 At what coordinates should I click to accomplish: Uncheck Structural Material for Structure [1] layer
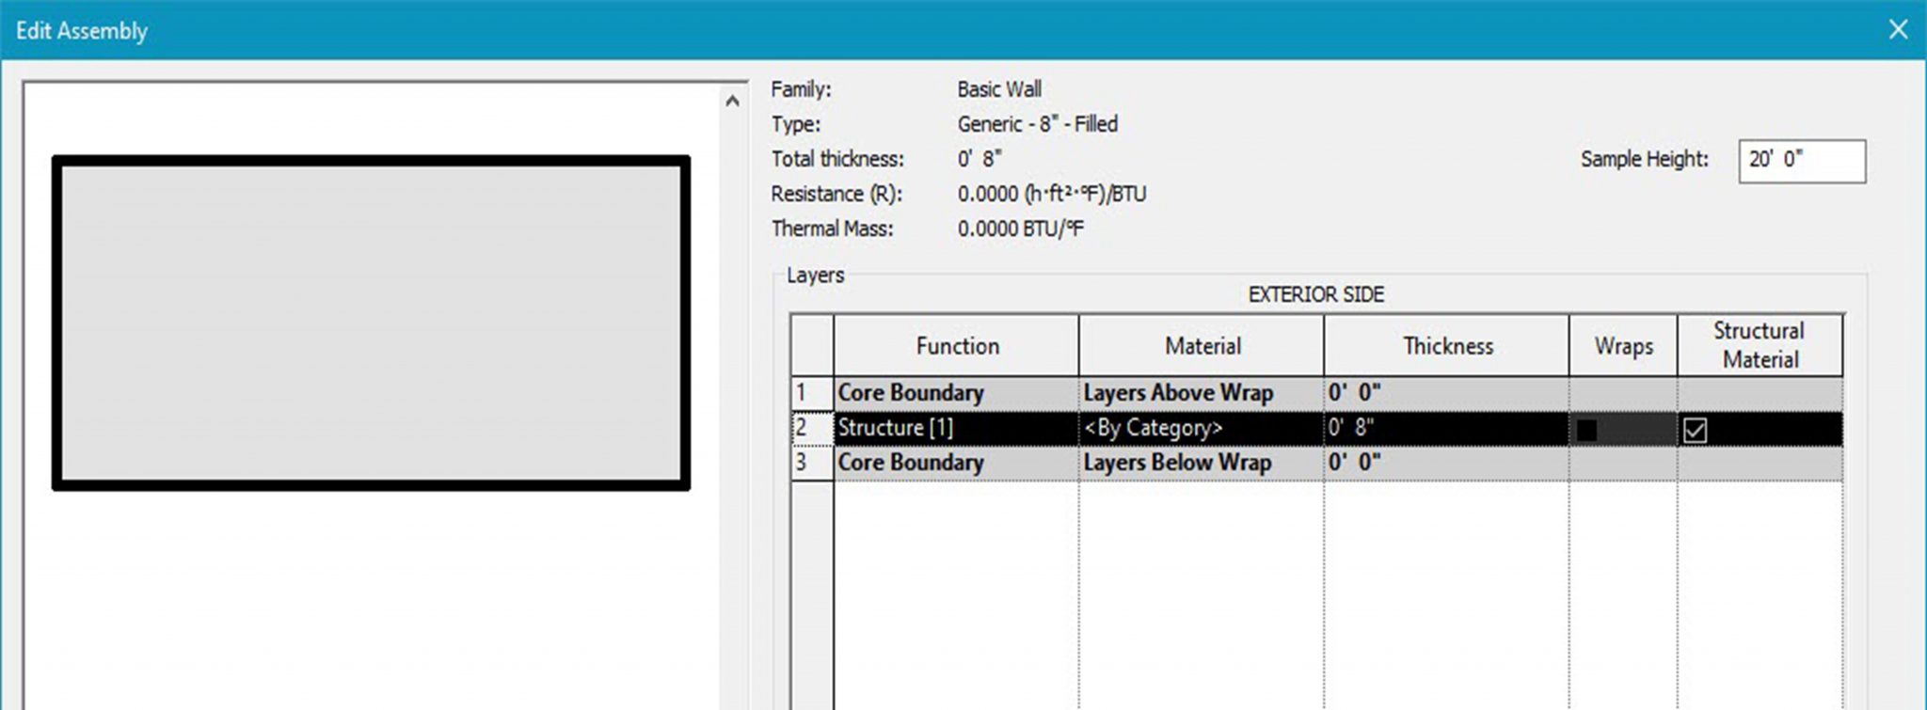click(1695, 430)
